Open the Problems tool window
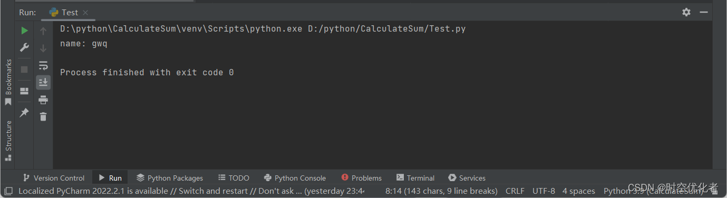The width and height of the screenshot is (727, 198). point(361,178)
